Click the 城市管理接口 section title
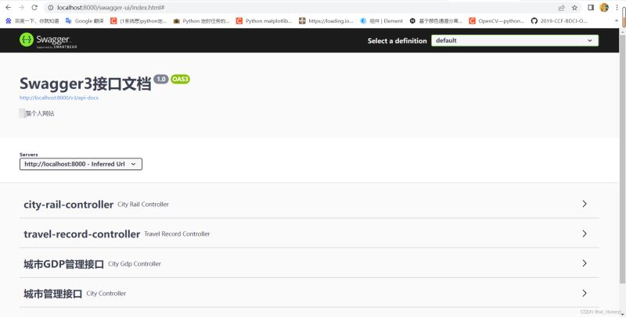Screen dimensions: 626x317 tap(52, 294)
